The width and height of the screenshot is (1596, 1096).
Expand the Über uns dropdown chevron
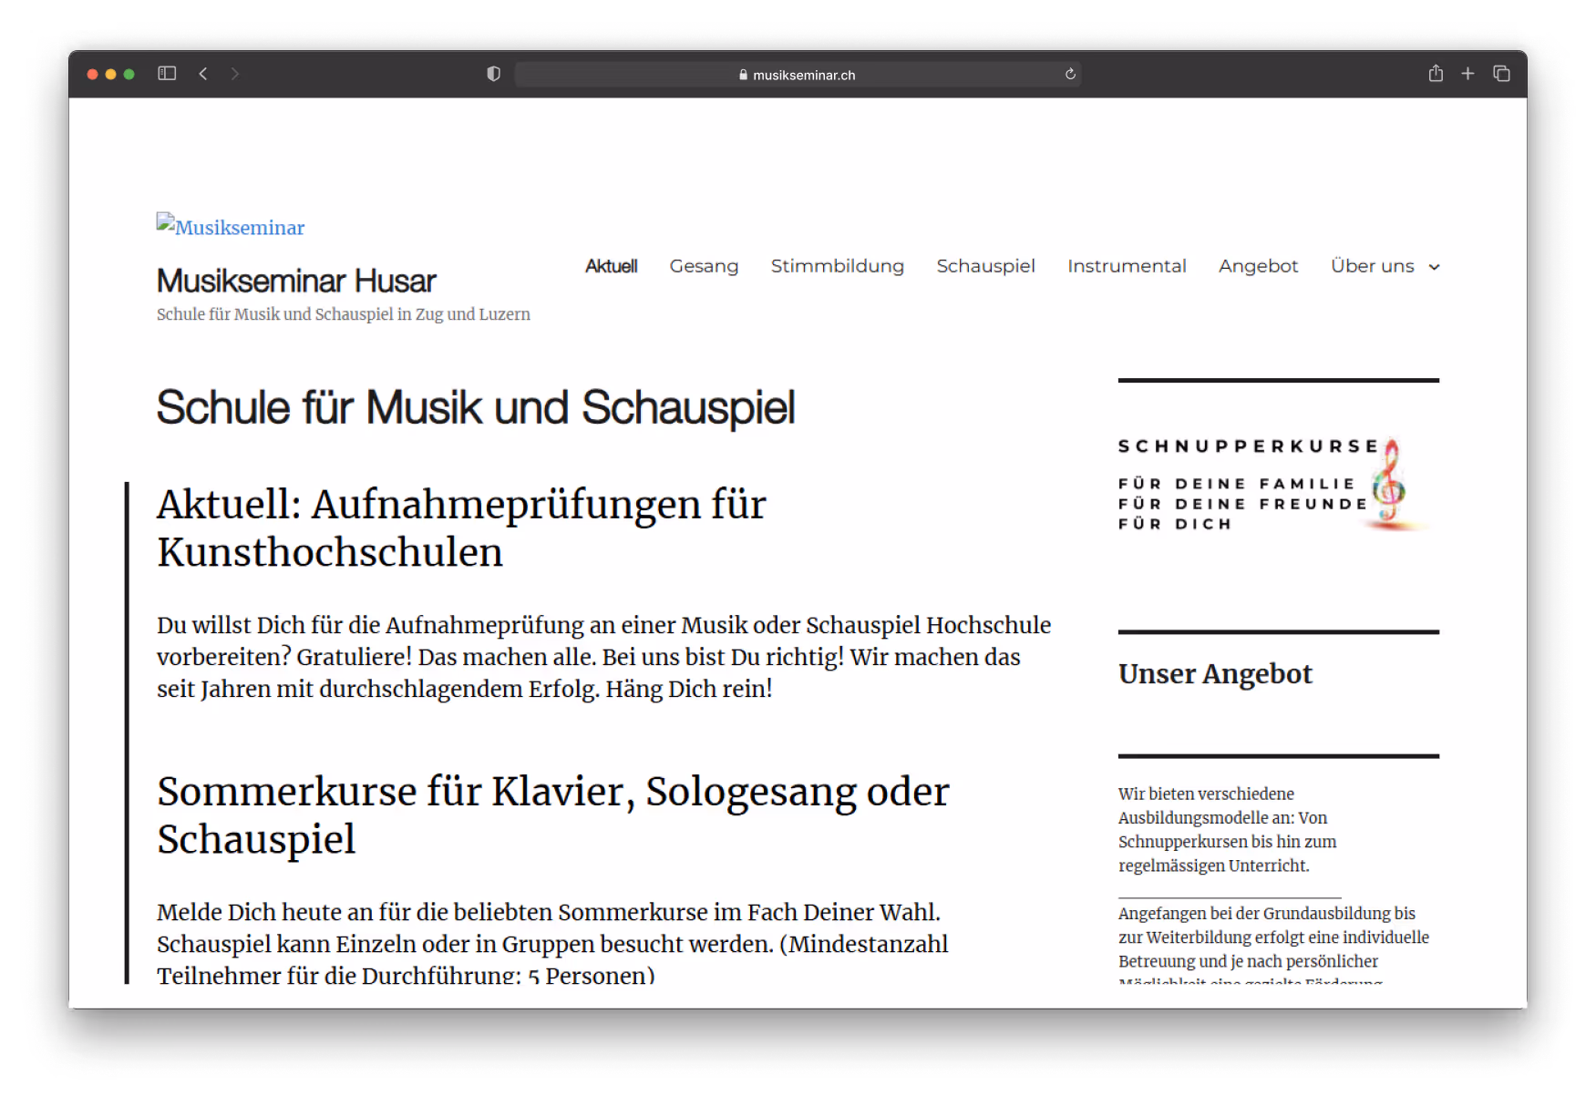[x=1434, y=267]
